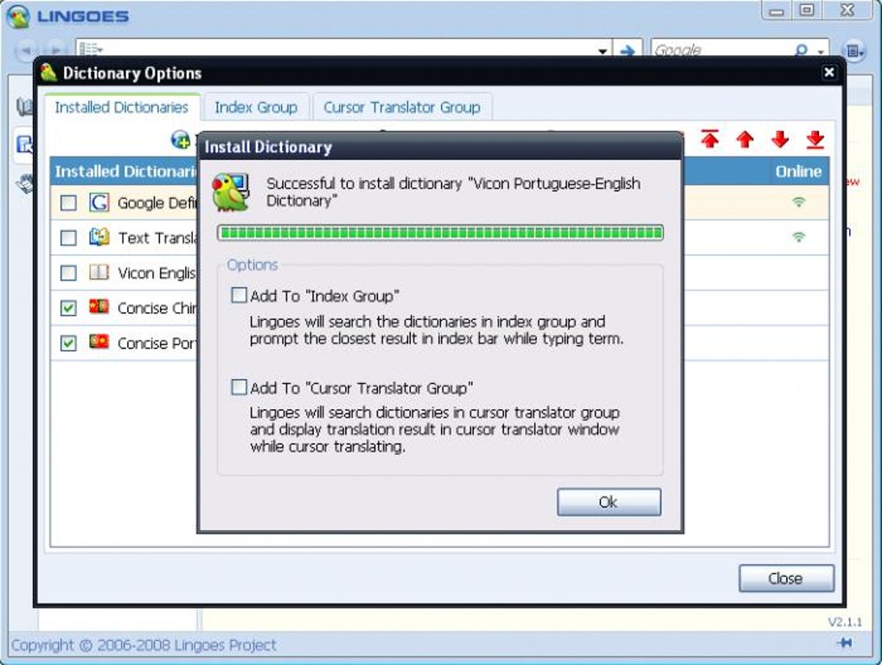Click the magnifier icon in Google search box
Image resolution: width=882 pixels, height=665 pixels.
tap(801, 50)
